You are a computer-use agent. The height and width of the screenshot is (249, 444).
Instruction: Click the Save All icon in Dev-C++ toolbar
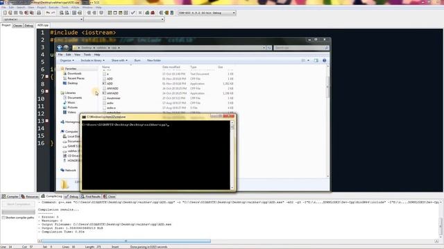click(22, 12)
